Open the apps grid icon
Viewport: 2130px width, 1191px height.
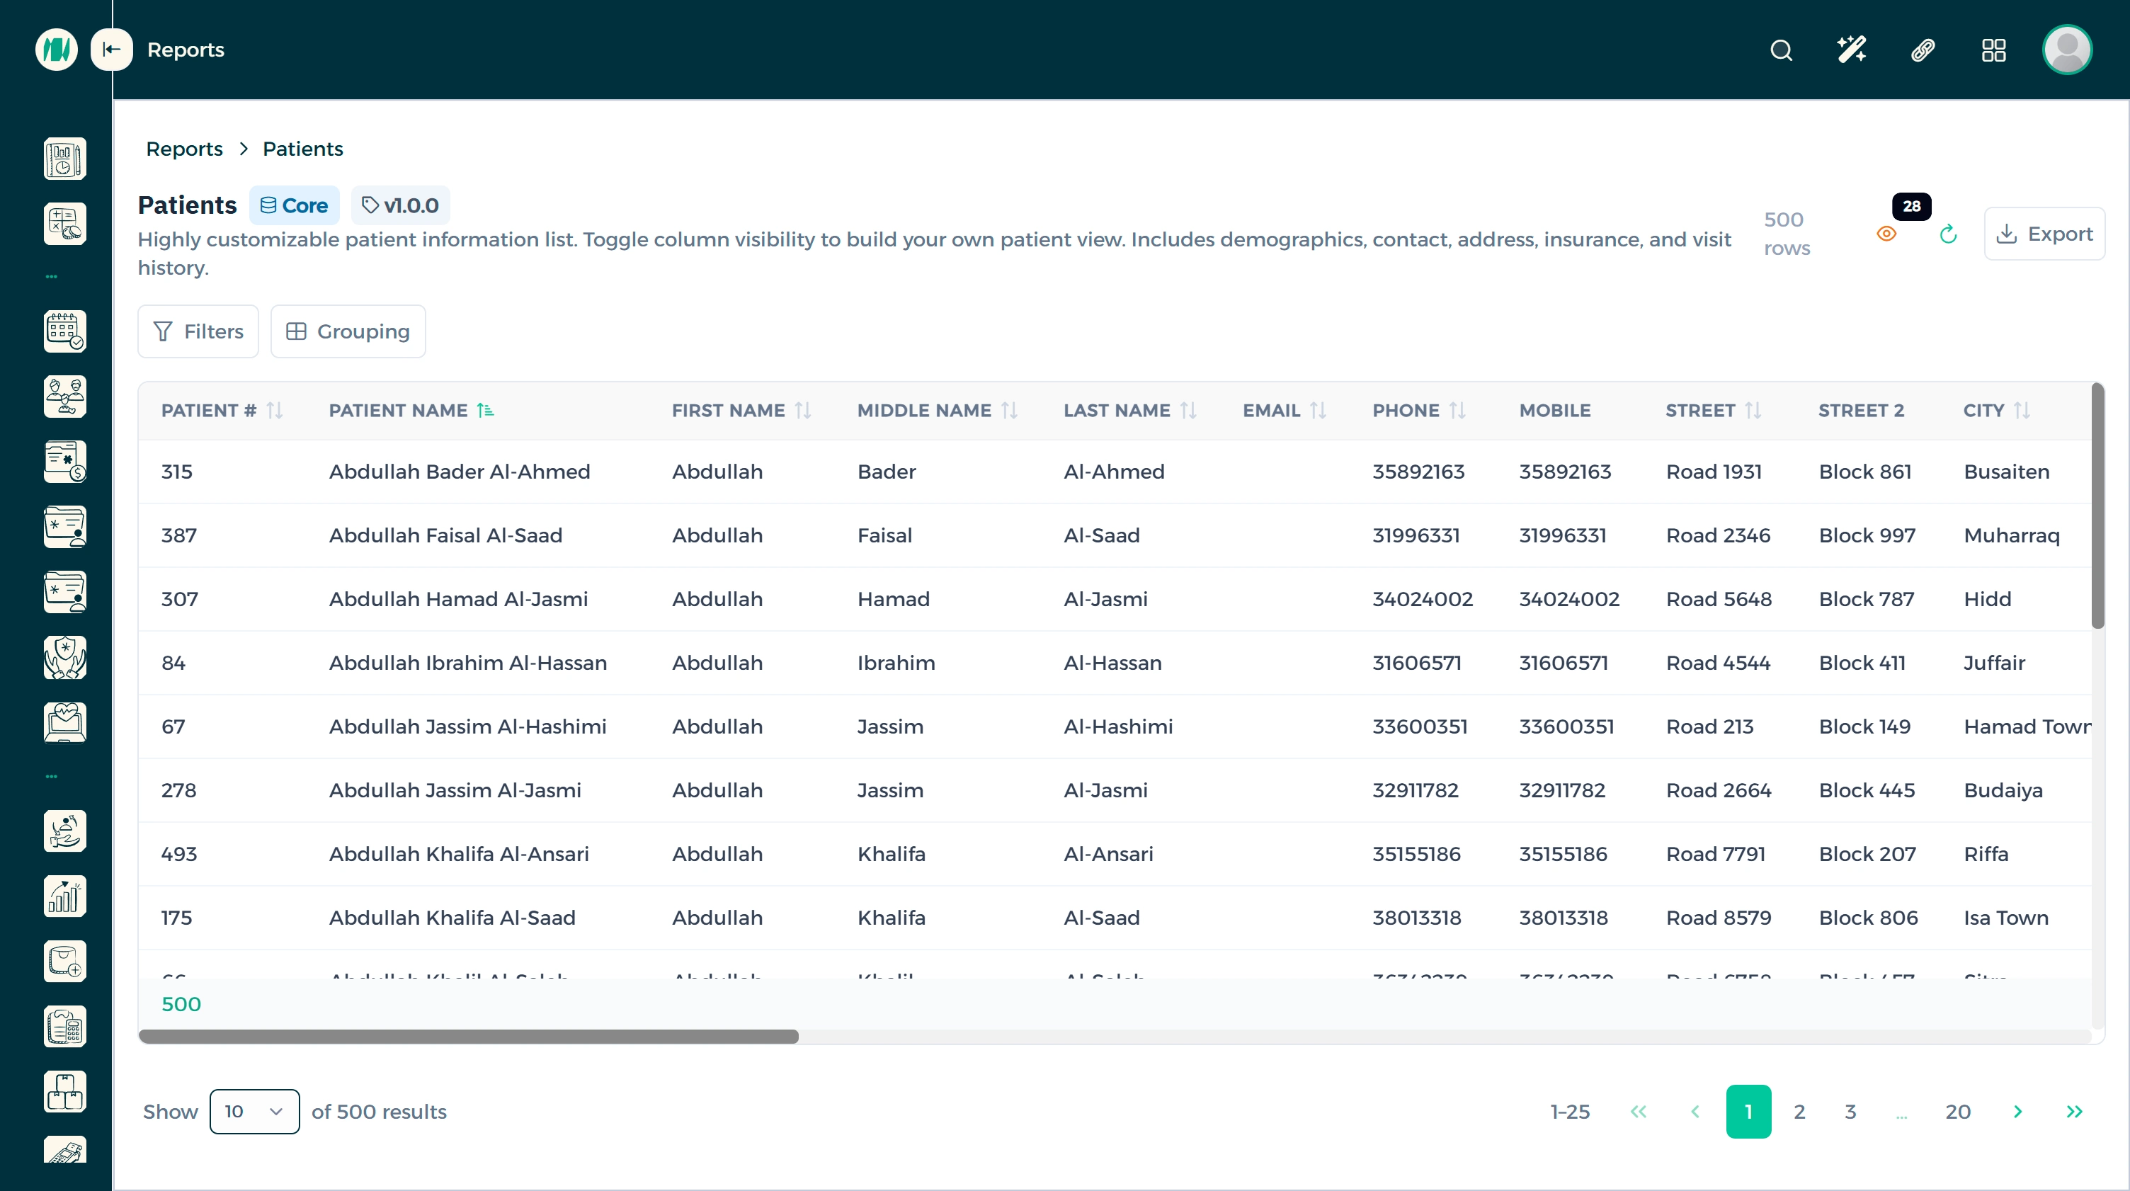click(x=1993, y=50)
